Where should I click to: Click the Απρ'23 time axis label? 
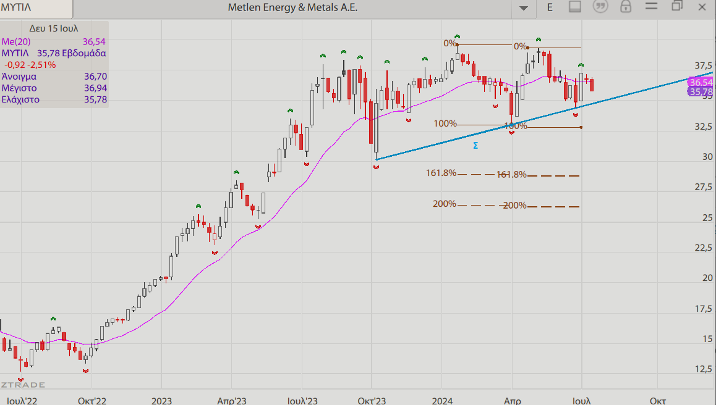231,401
